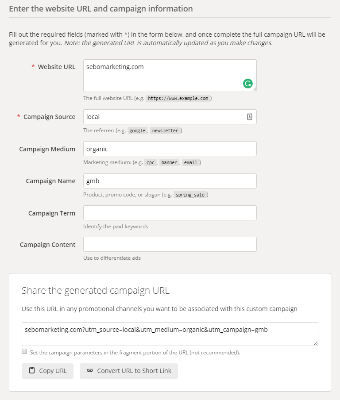Click the Website URL field label
The height and width of the screenshot is (400, 340).
click(x=57, y=67)
